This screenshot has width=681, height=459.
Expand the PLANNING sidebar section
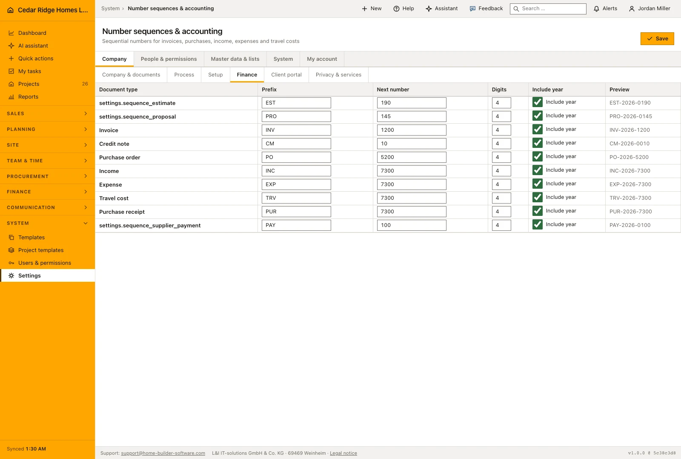47,129
